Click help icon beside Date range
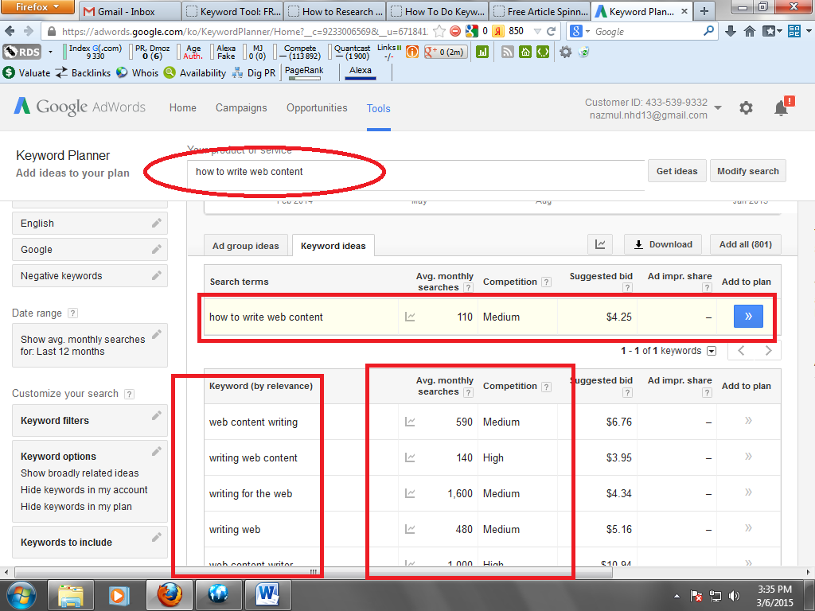Screen dimensions: 815x611 pyautogui.click(x=72, y=313)
